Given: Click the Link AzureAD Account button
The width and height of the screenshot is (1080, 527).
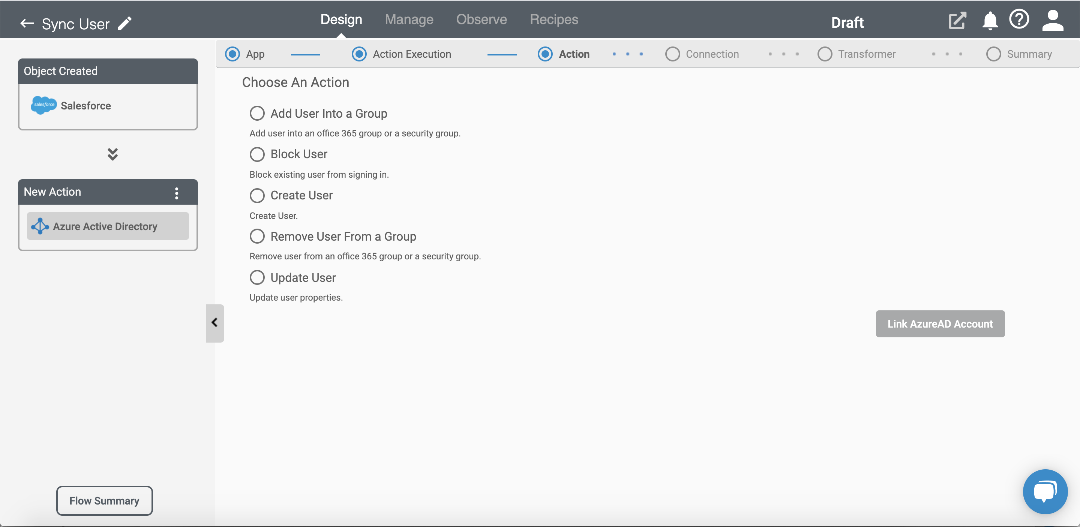Looking at the screenshot, I should (940, 324).
